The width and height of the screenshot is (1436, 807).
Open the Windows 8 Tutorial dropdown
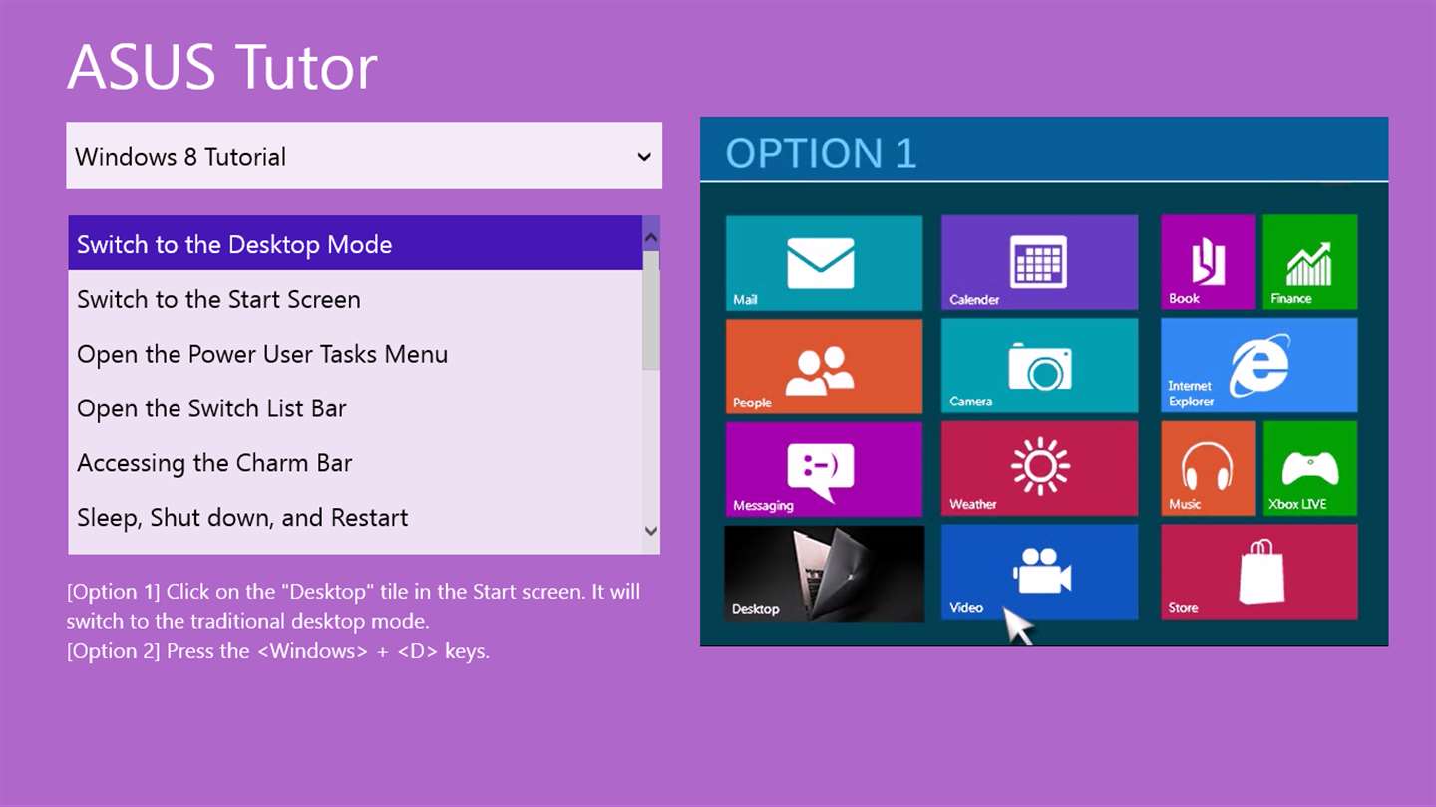[x=364, y=156]
